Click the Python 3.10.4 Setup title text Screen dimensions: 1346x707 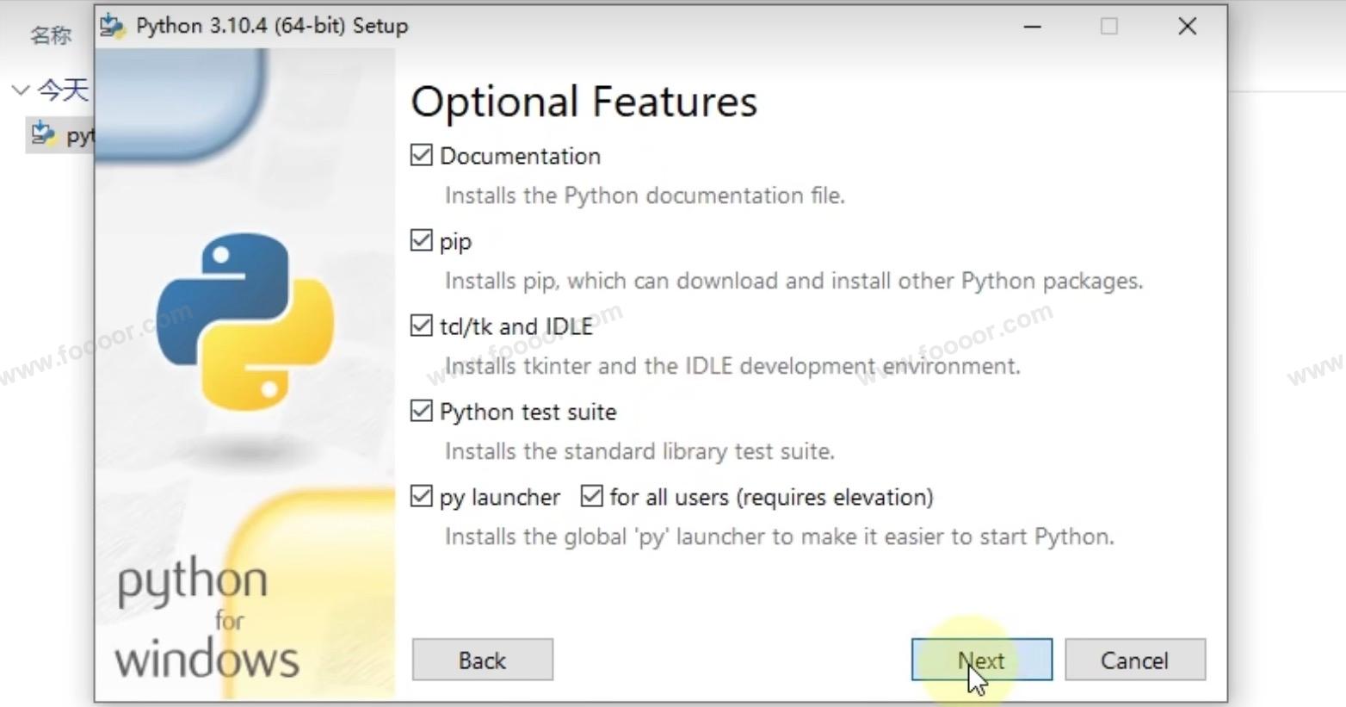[272, 26]
